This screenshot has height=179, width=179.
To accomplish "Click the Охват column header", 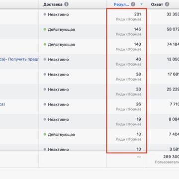I will tap(157, 4).
